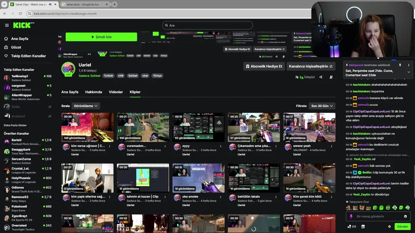This screenshot has height=233, width=415.
Task: Click Daha Fazla Göster expander
Action: (x=15, y=125)
